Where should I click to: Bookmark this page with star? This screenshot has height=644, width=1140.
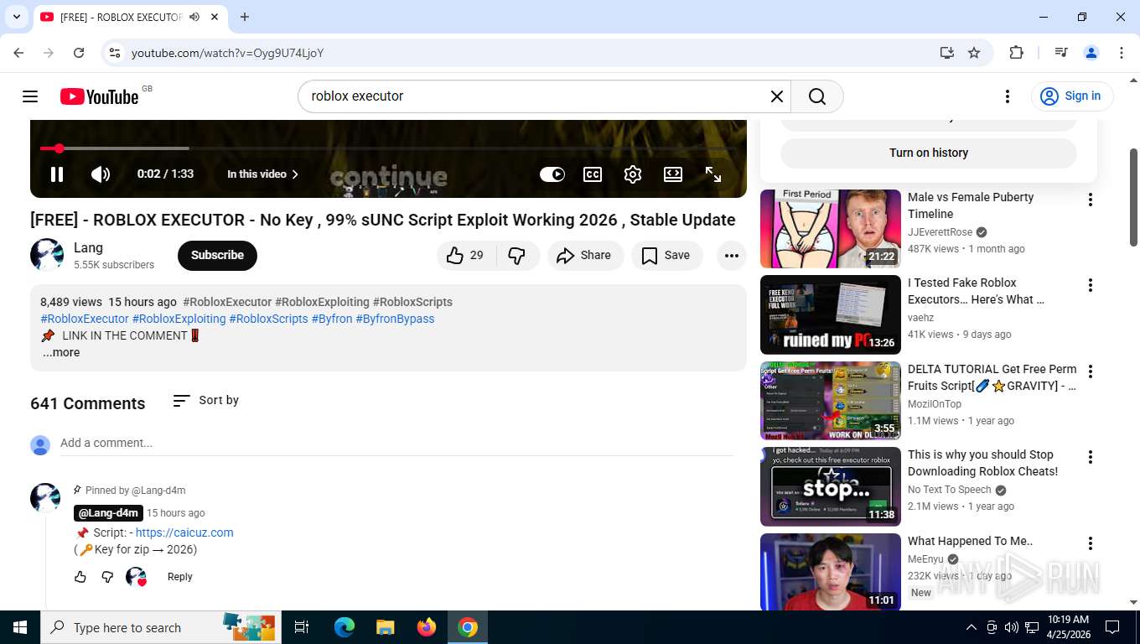[x=974, y=53]
